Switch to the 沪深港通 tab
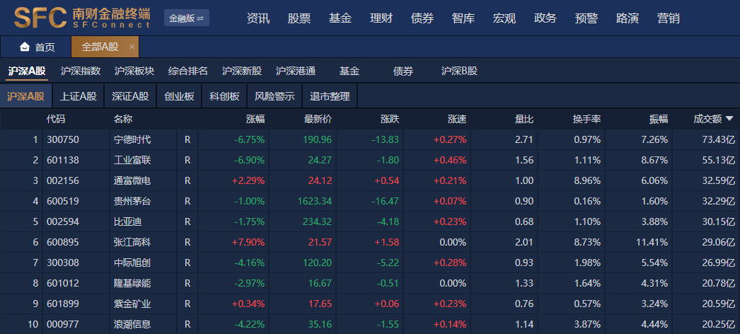This screenshot has width=740, height=334. [296, 71]
